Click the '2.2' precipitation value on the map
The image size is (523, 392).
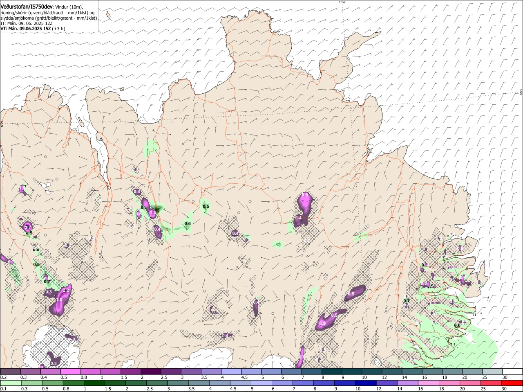pyautogui.click(x=67, y=290)
